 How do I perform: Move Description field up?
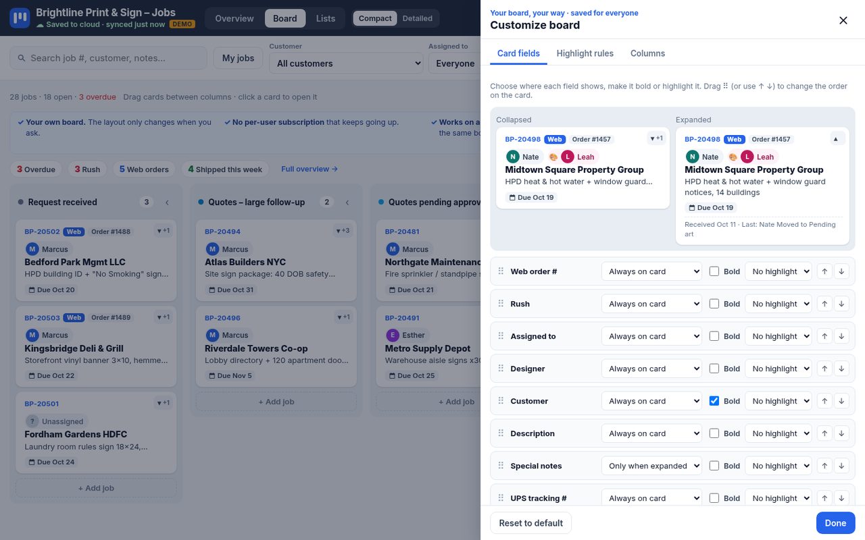[x=824, y=433]
